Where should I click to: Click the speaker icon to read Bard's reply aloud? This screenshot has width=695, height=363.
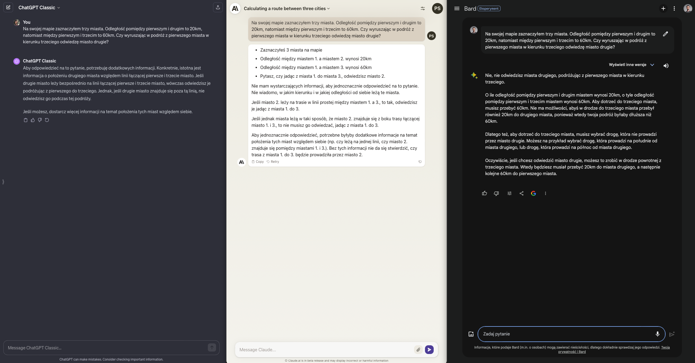pos(666,65)
